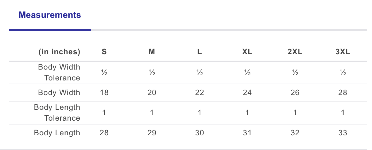Click the Body Length row label
The image size is (372, 150).
57,133
